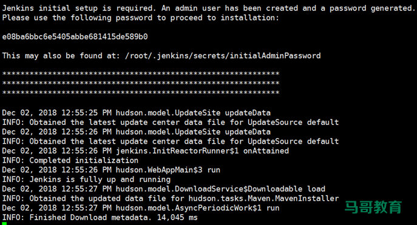Click the 12:55:26 PM UpdateSite updateData line
This screenshot has width=417, height=225.
click(136, 132)
